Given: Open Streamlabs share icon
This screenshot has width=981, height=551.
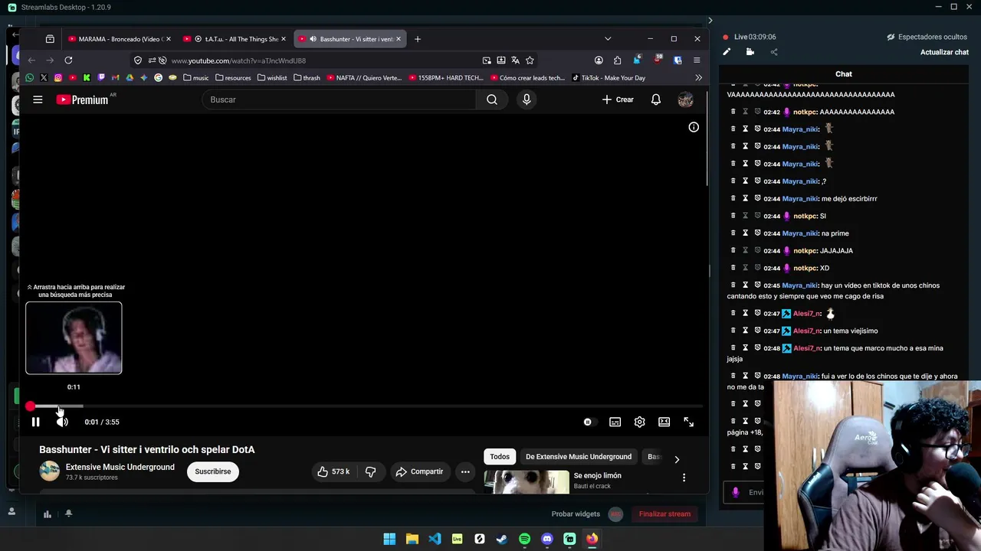Looking at the screenshot, I should [x=773, y=52].
